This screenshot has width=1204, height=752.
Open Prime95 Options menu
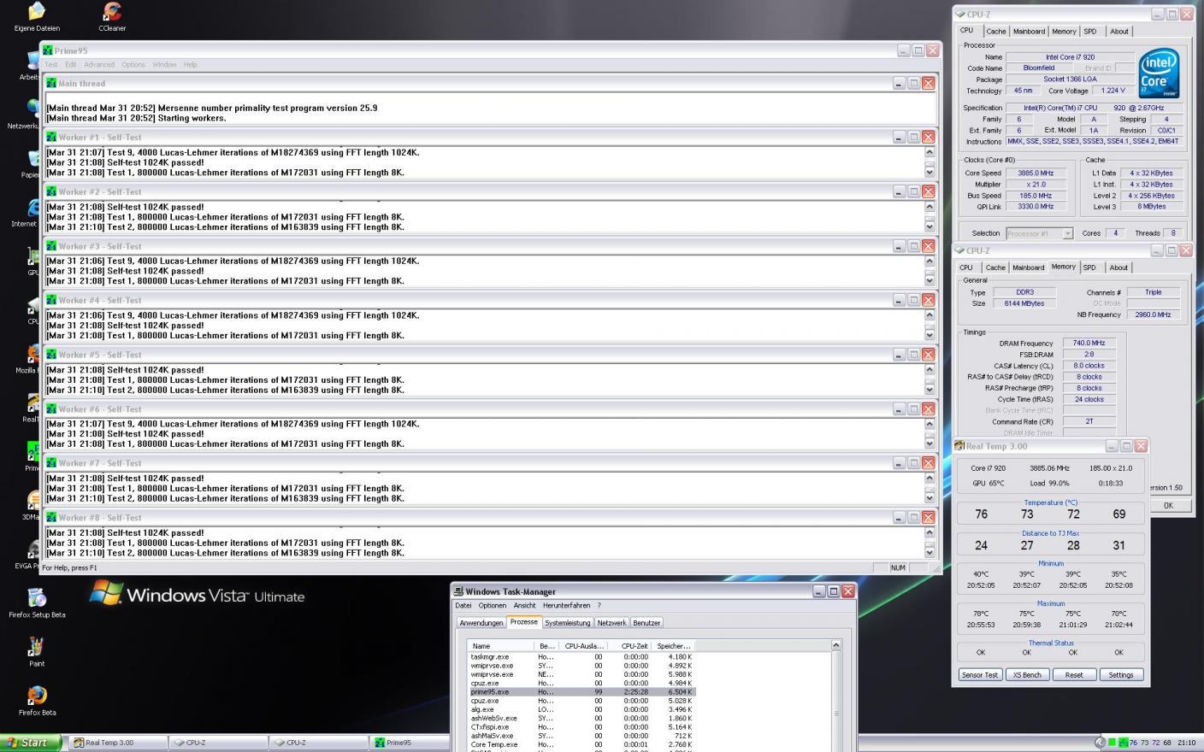coord(133,65)
